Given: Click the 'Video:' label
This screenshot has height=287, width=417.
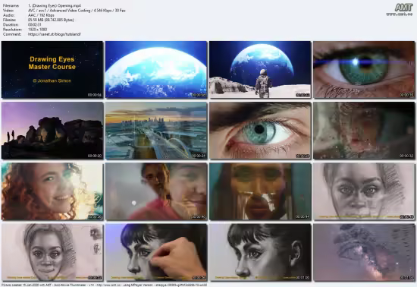Looking at the screenshot, I should point(8,11).
